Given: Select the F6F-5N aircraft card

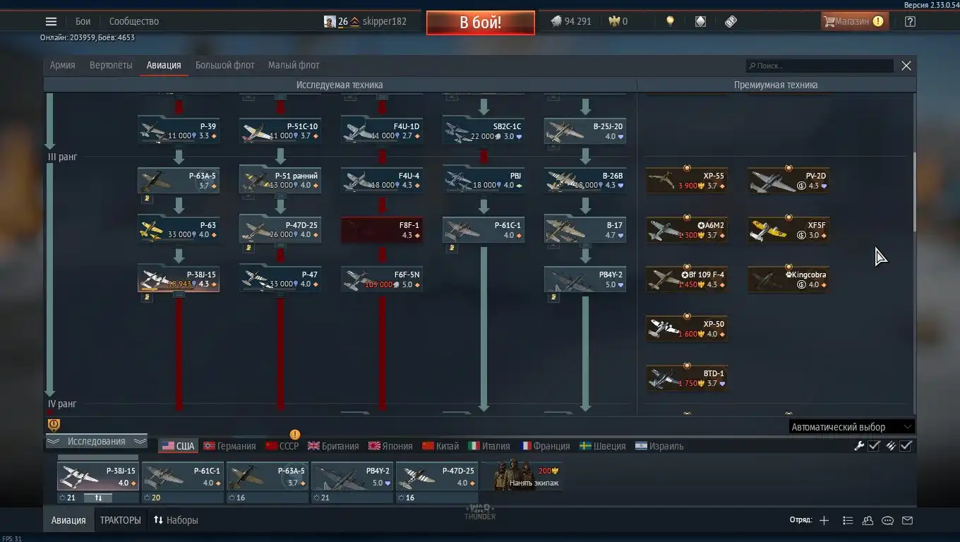Looking at the screenshot, I should point(382,279).
